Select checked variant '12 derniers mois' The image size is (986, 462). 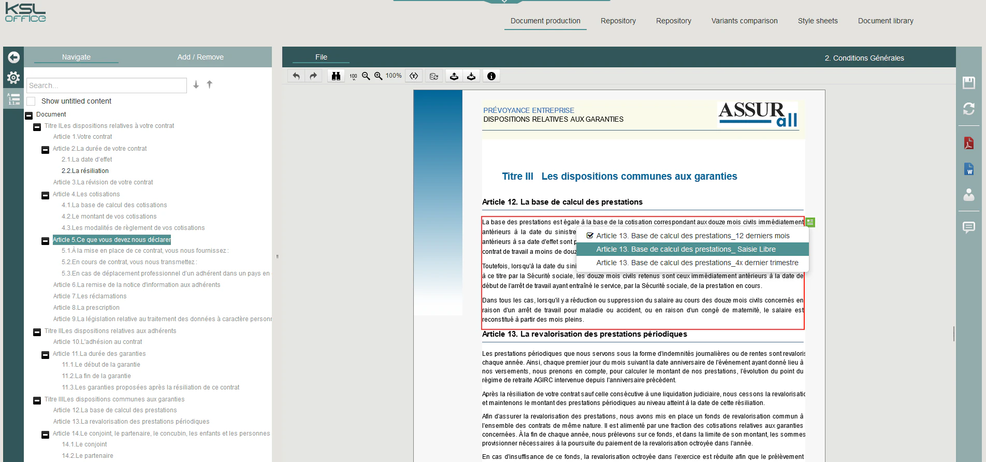click(692, 236)
